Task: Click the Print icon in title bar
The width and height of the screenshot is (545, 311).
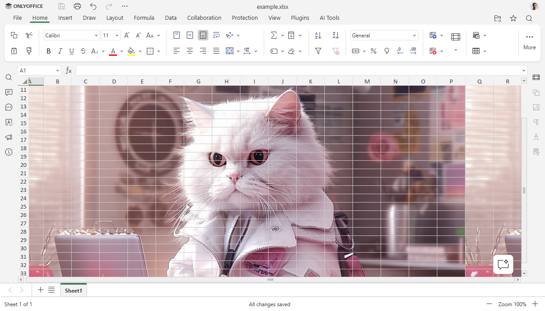Action: point(77,6)
